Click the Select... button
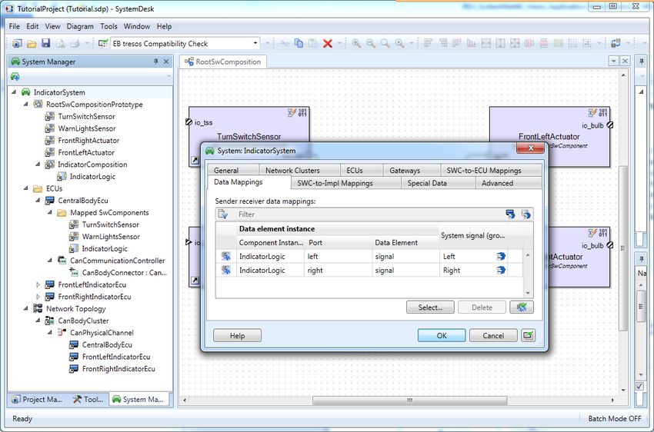Screen dimensions: 654x432 [x=430, y=307]
